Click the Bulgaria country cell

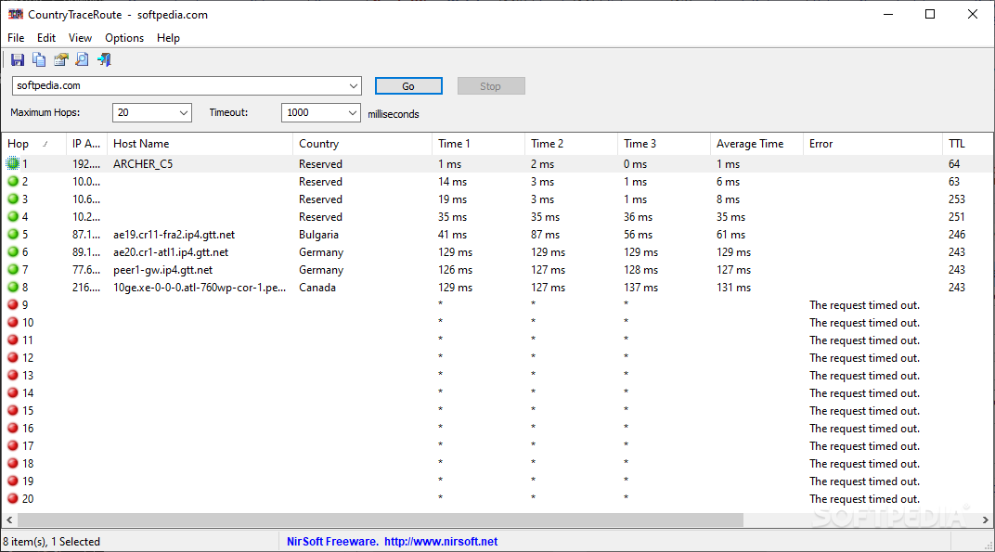point(318,234)
